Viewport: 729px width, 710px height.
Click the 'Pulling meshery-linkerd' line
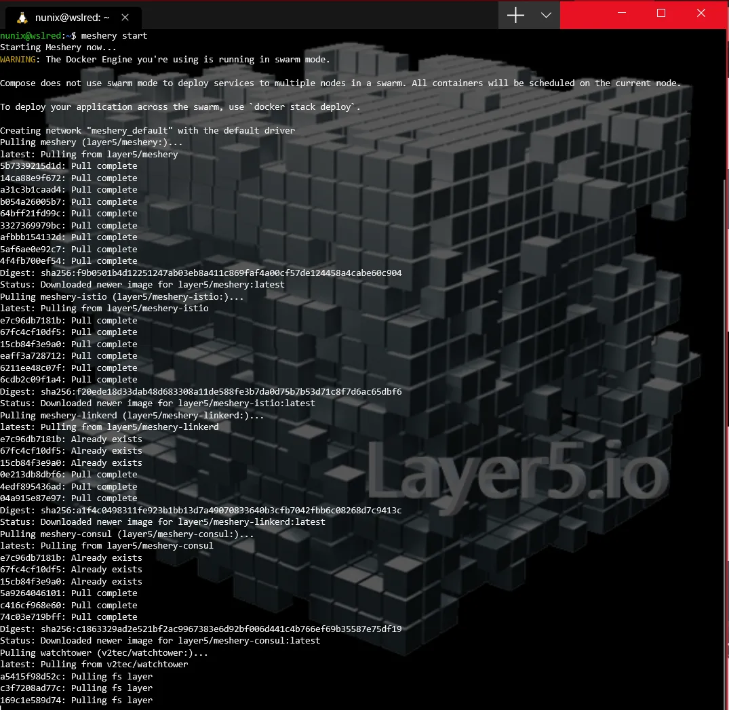pos(132,415)
